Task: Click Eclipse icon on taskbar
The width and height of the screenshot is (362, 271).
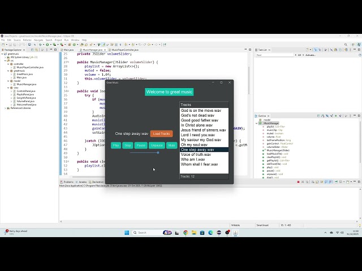Action: 219,233
